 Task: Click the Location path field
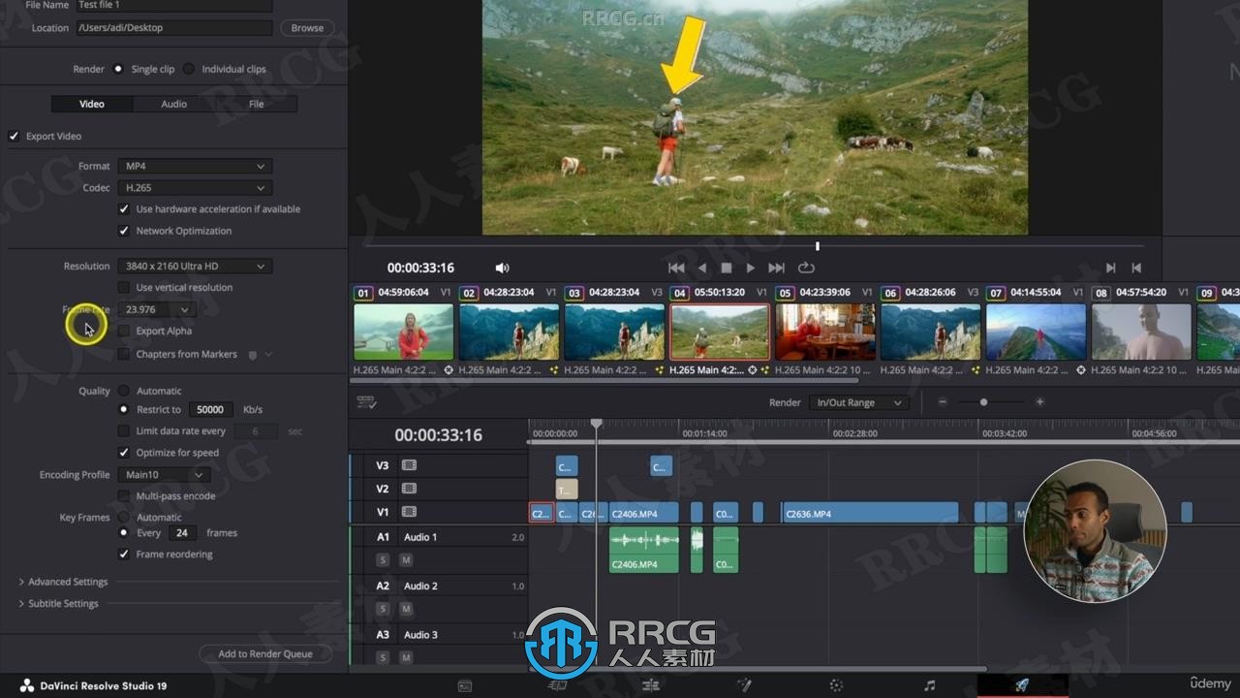point(174,28)
